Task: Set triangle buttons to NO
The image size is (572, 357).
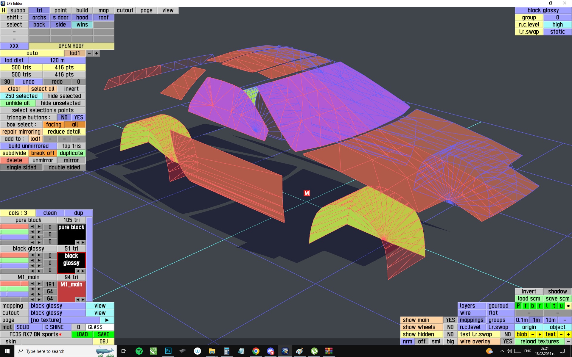Action: point(64,118)
